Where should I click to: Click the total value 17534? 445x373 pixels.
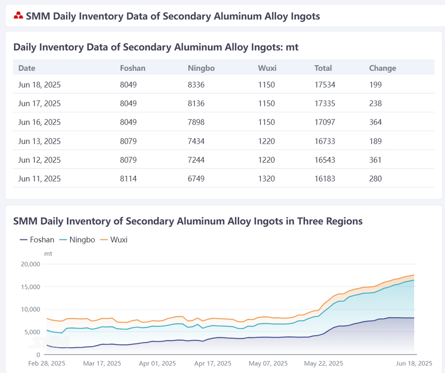click(x=325, y=84)
